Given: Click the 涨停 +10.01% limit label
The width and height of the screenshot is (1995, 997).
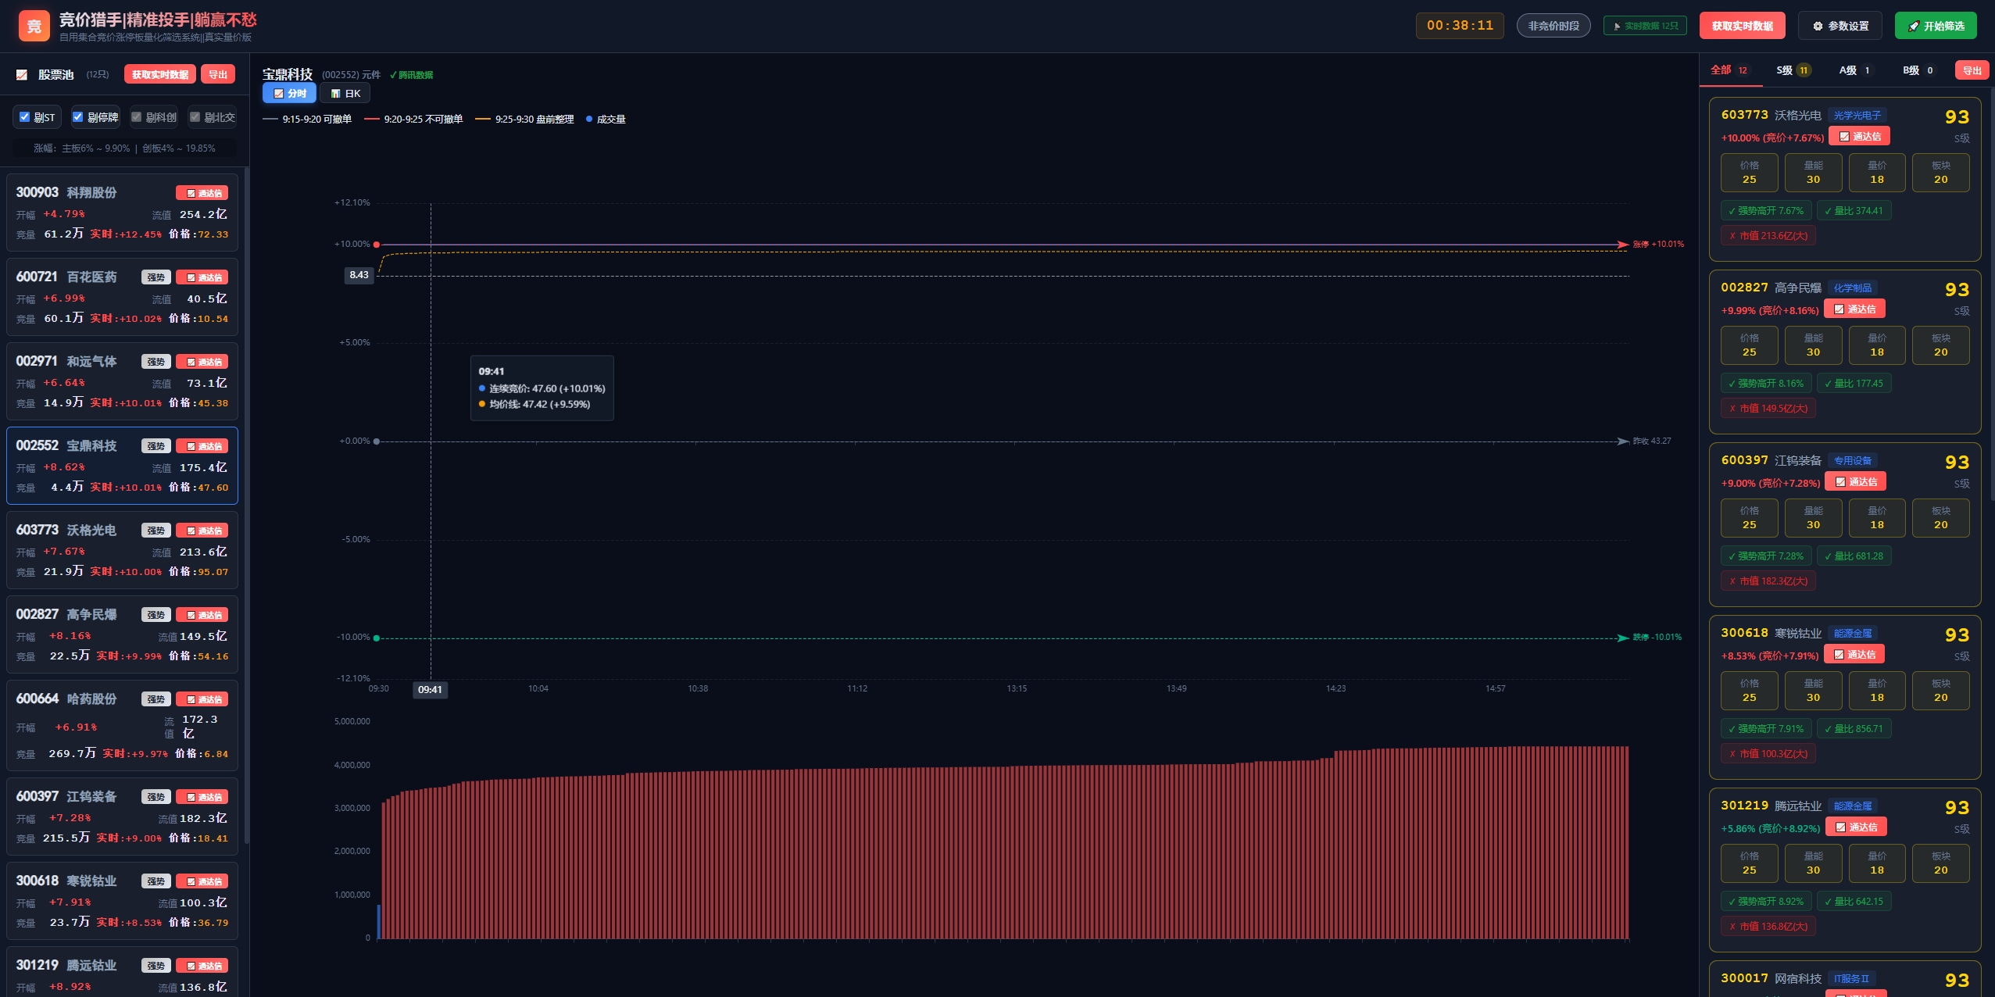Looking at the screenshot, I should tap(1658, 245).
